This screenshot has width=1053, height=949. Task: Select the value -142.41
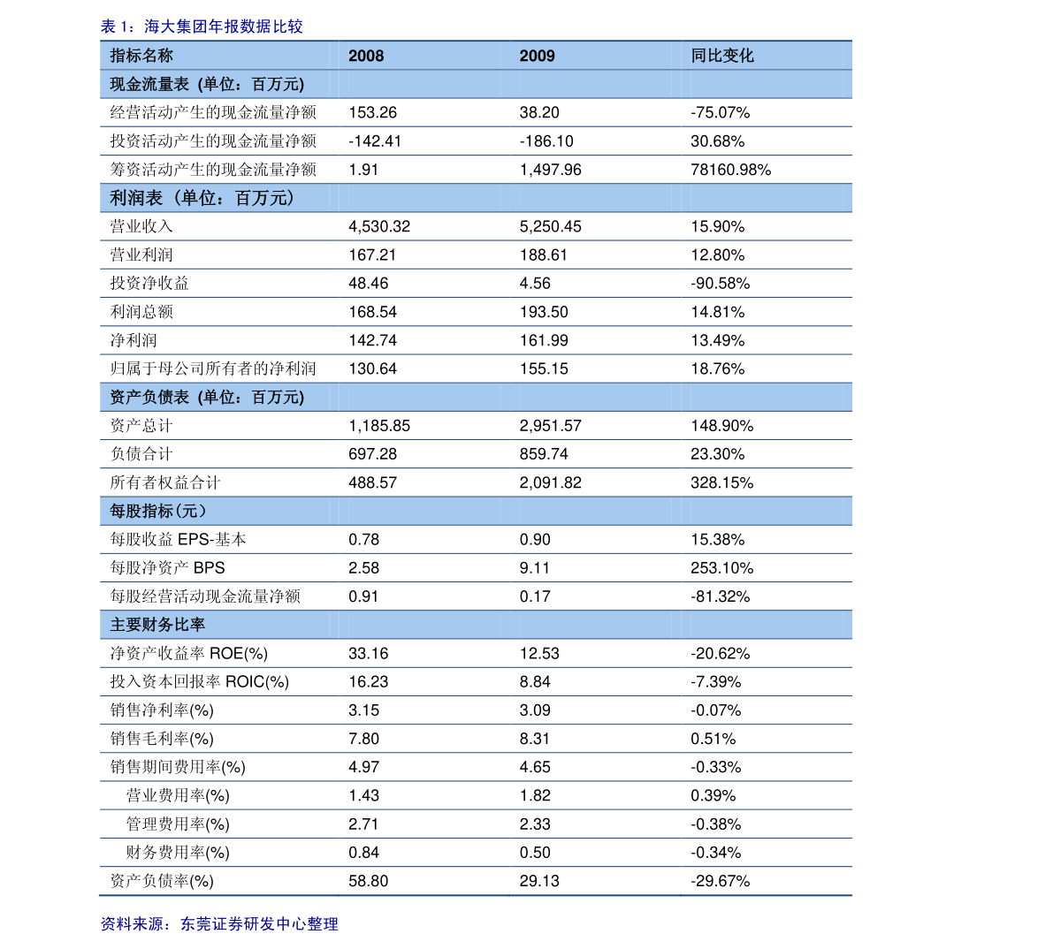click(375, 141)
